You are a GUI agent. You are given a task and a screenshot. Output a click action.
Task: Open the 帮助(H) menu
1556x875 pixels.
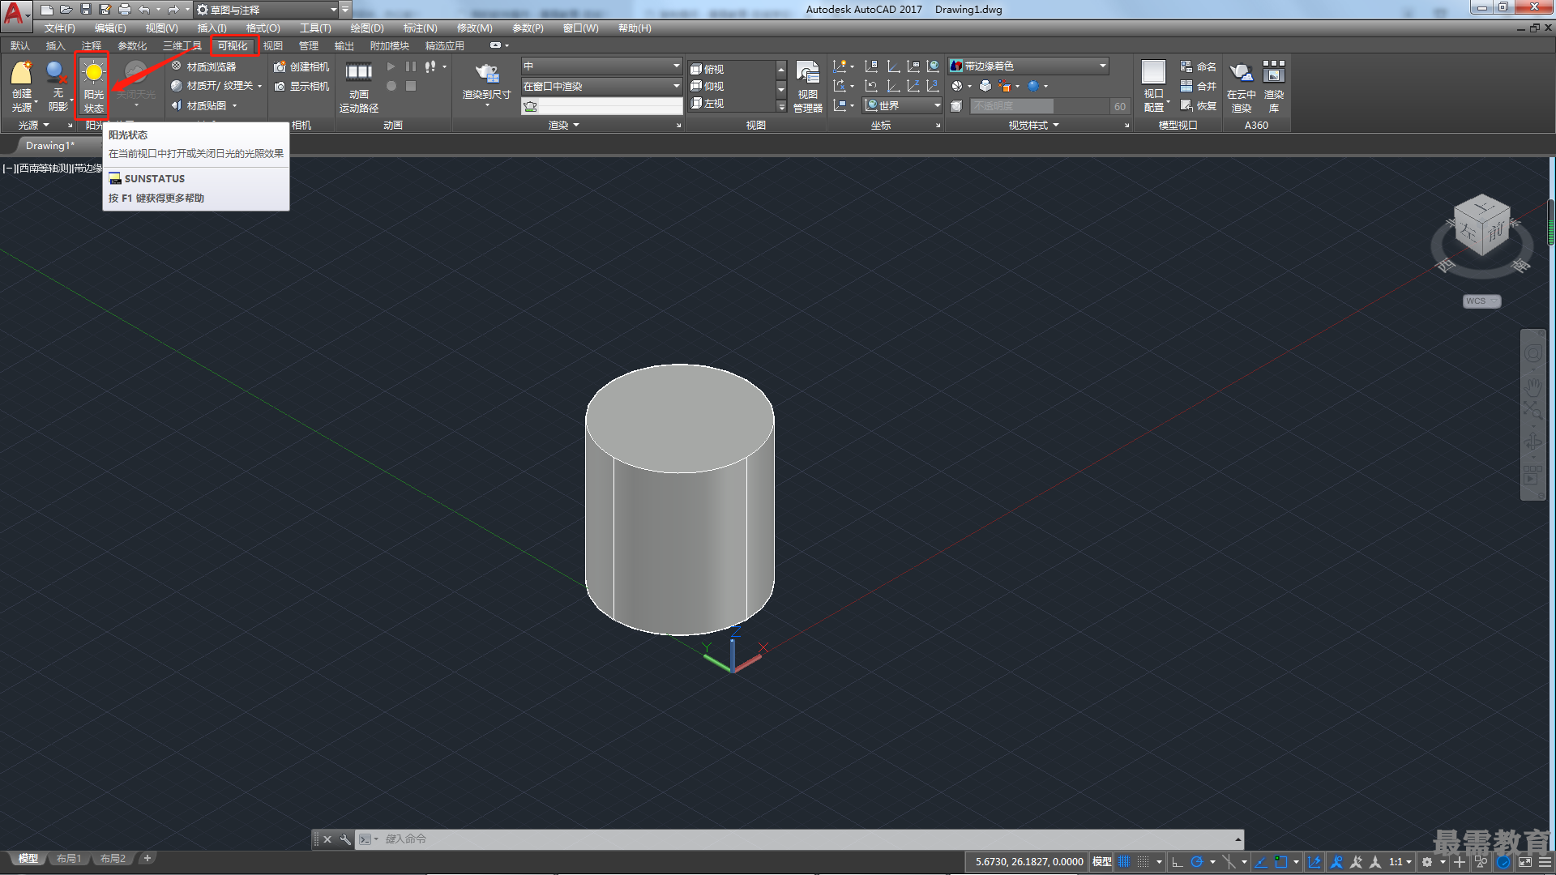[x=635, y=28]
